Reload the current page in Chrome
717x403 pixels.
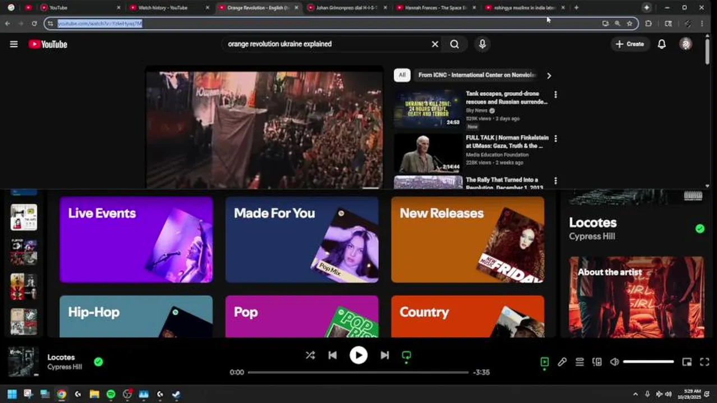tap(34, 24)
